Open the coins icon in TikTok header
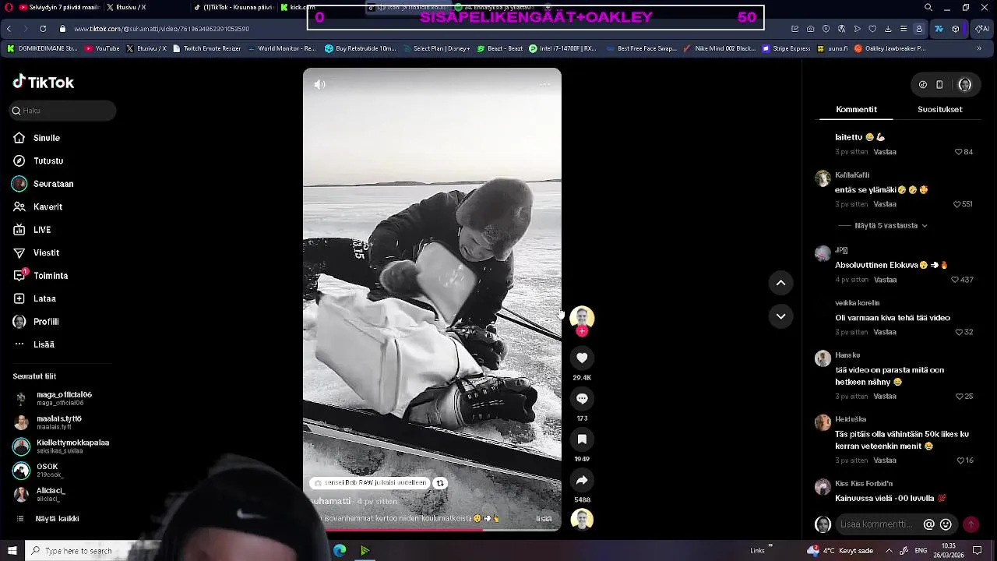997x561 pixels. tap(923, 84)
